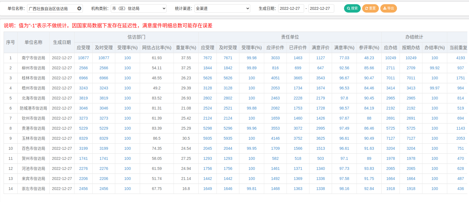
Task: Click 3553 in 贵港市信访局 row
Action: pyautogui.click(x=275, y=128)
